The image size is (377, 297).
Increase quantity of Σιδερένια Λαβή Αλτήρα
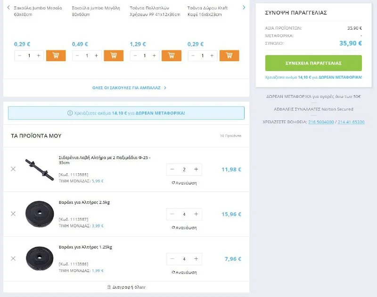tap(196, 169)
